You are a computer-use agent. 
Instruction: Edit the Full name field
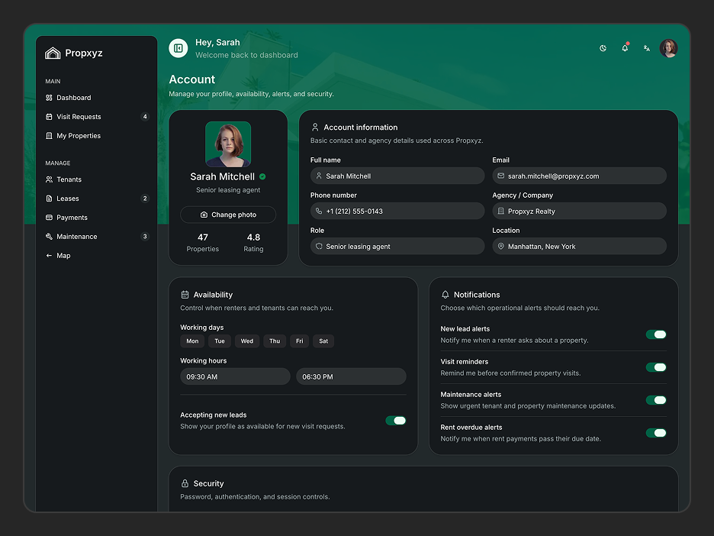click(397, 176)
